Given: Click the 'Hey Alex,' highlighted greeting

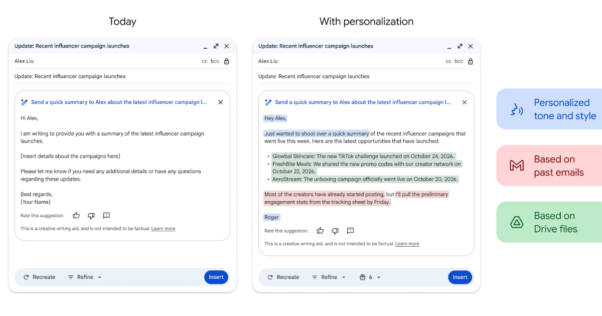Looking at the screenshot, I should pyautogui.click(x=275, y=118).
